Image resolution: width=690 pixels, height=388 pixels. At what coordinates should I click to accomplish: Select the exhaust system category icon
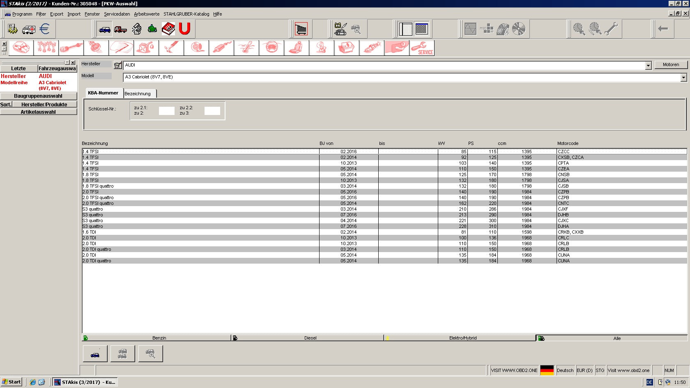click(221, 48)
